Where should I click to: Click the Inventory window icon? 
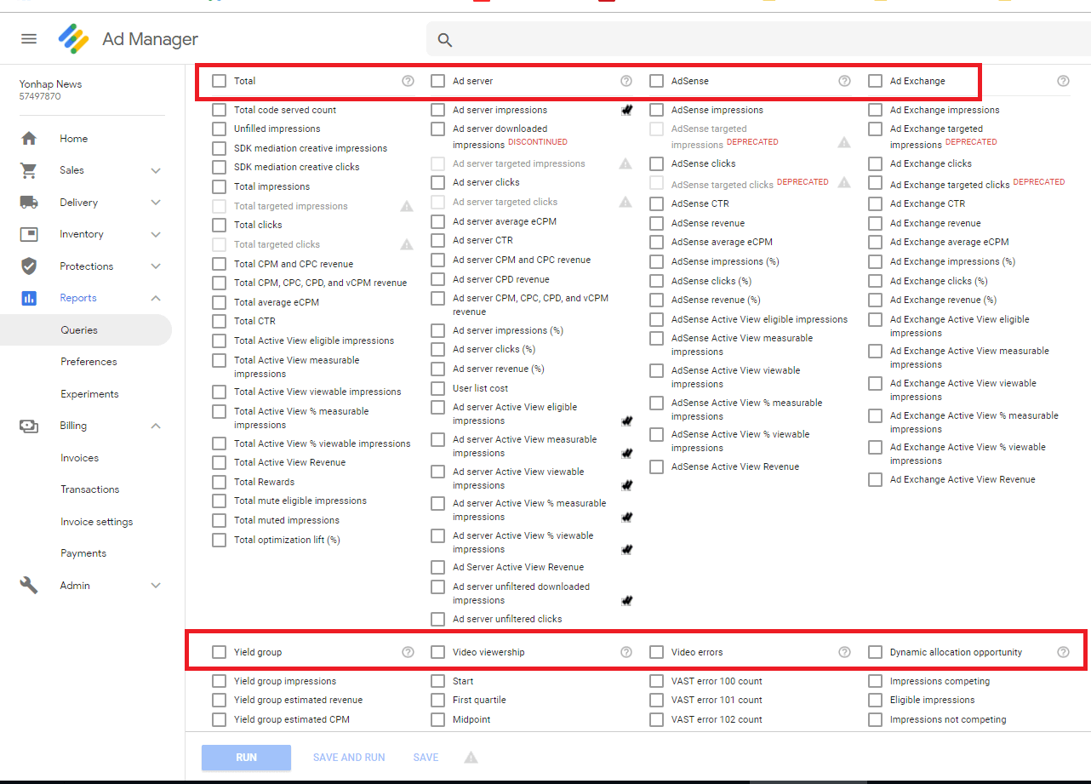coord(29,234)
